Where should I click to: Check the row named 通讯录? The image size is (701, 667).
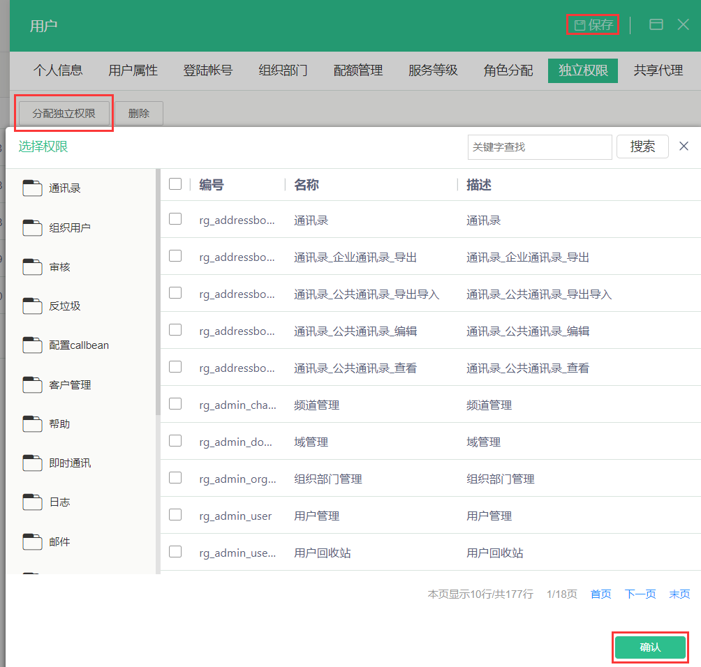(x=175, y=219)
